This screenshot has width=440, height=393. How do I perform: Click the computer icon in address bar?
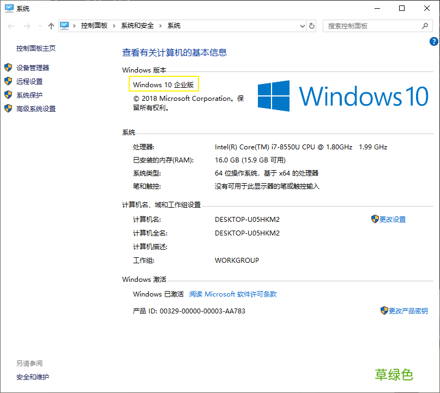pos(64,26)
